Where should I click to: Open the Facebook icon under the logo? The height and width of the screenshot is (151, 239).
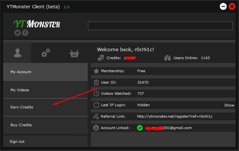(25, 33)
